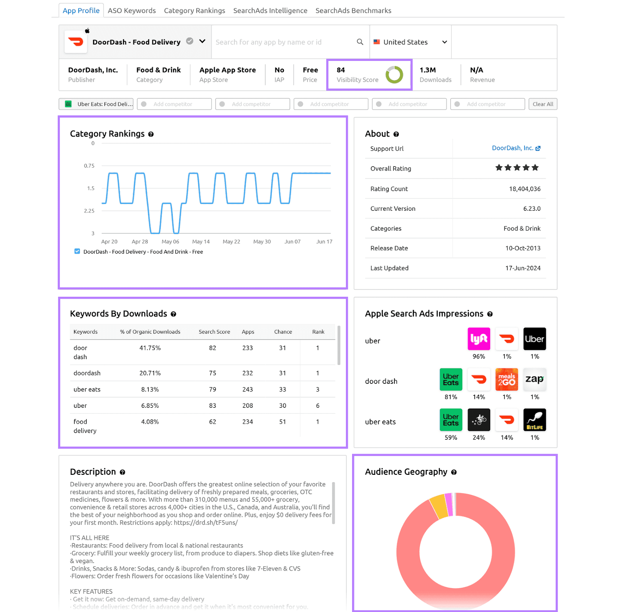The height and width of the screenshot is (612, 617).
Task: Click the 'uber' search ads keyword
Action: point(373,341)
